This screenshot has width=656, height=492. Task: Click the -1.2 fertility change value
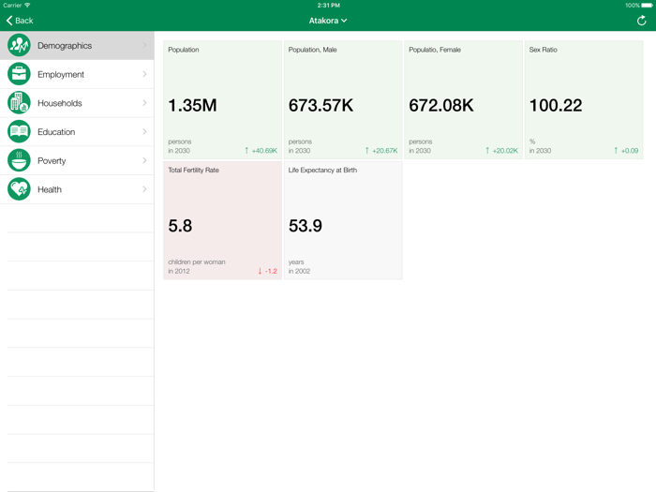coord(271,271)
